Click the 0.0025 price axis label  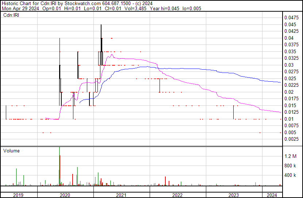pyautogui.click(x=291, y=139)
